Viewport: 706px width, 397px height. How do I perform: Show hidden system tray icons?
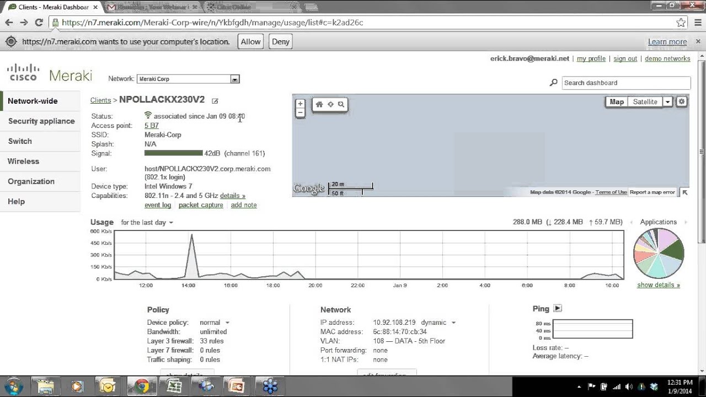pos(579,387)
